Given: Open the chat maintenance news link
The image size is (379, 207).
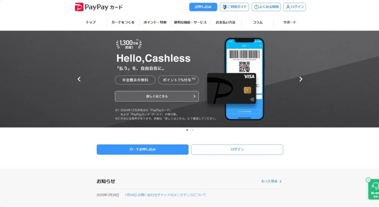Looking at the screenshot, I should tap(165, 195).
